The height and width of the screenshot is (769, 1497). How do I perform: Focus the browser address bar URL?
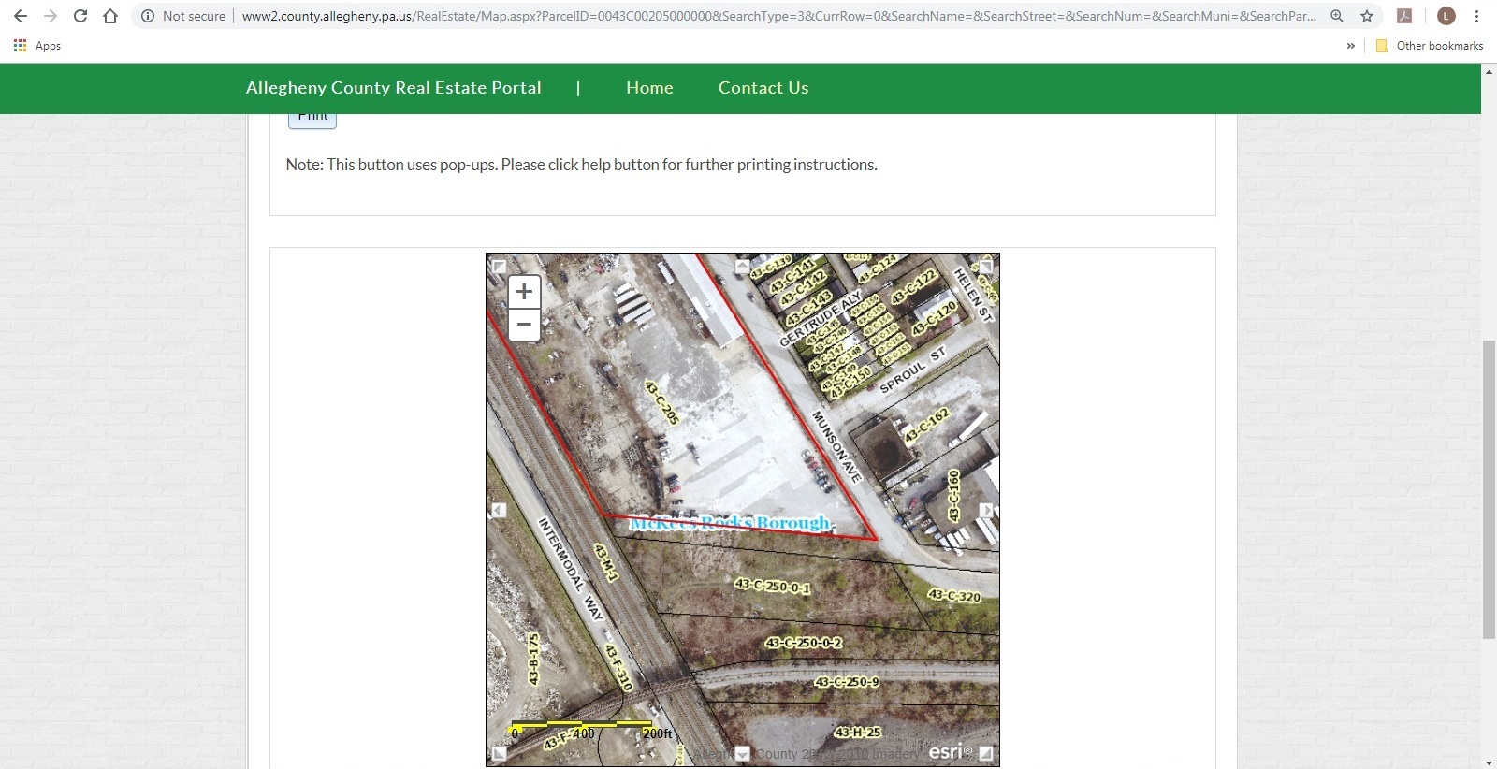778,16
